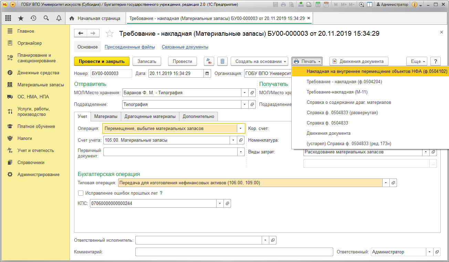Open Движения документа toolbar button
Viewport: 449px width, 262px height.
[x=359, y=61]
